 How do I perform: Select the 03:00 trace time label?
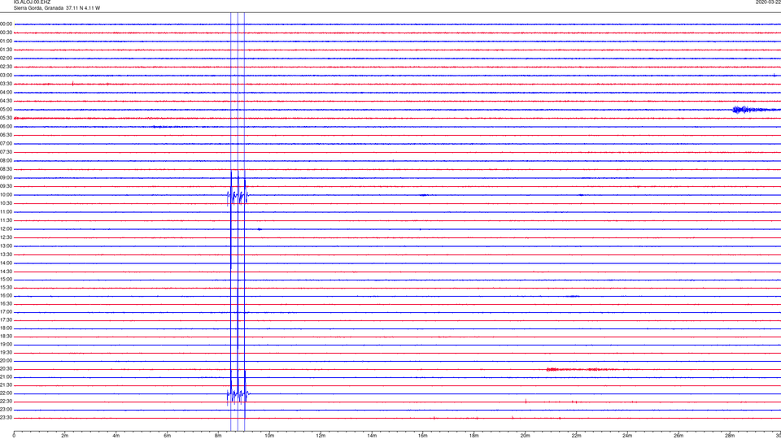[6, 75]
